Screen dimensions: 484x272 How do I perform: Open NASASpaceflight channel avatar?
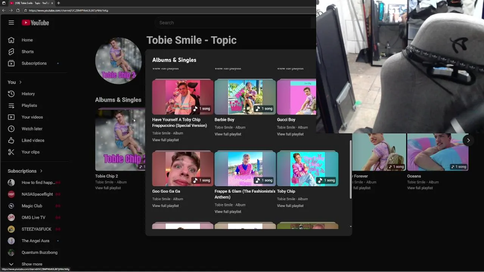click(x=11, y=194)
